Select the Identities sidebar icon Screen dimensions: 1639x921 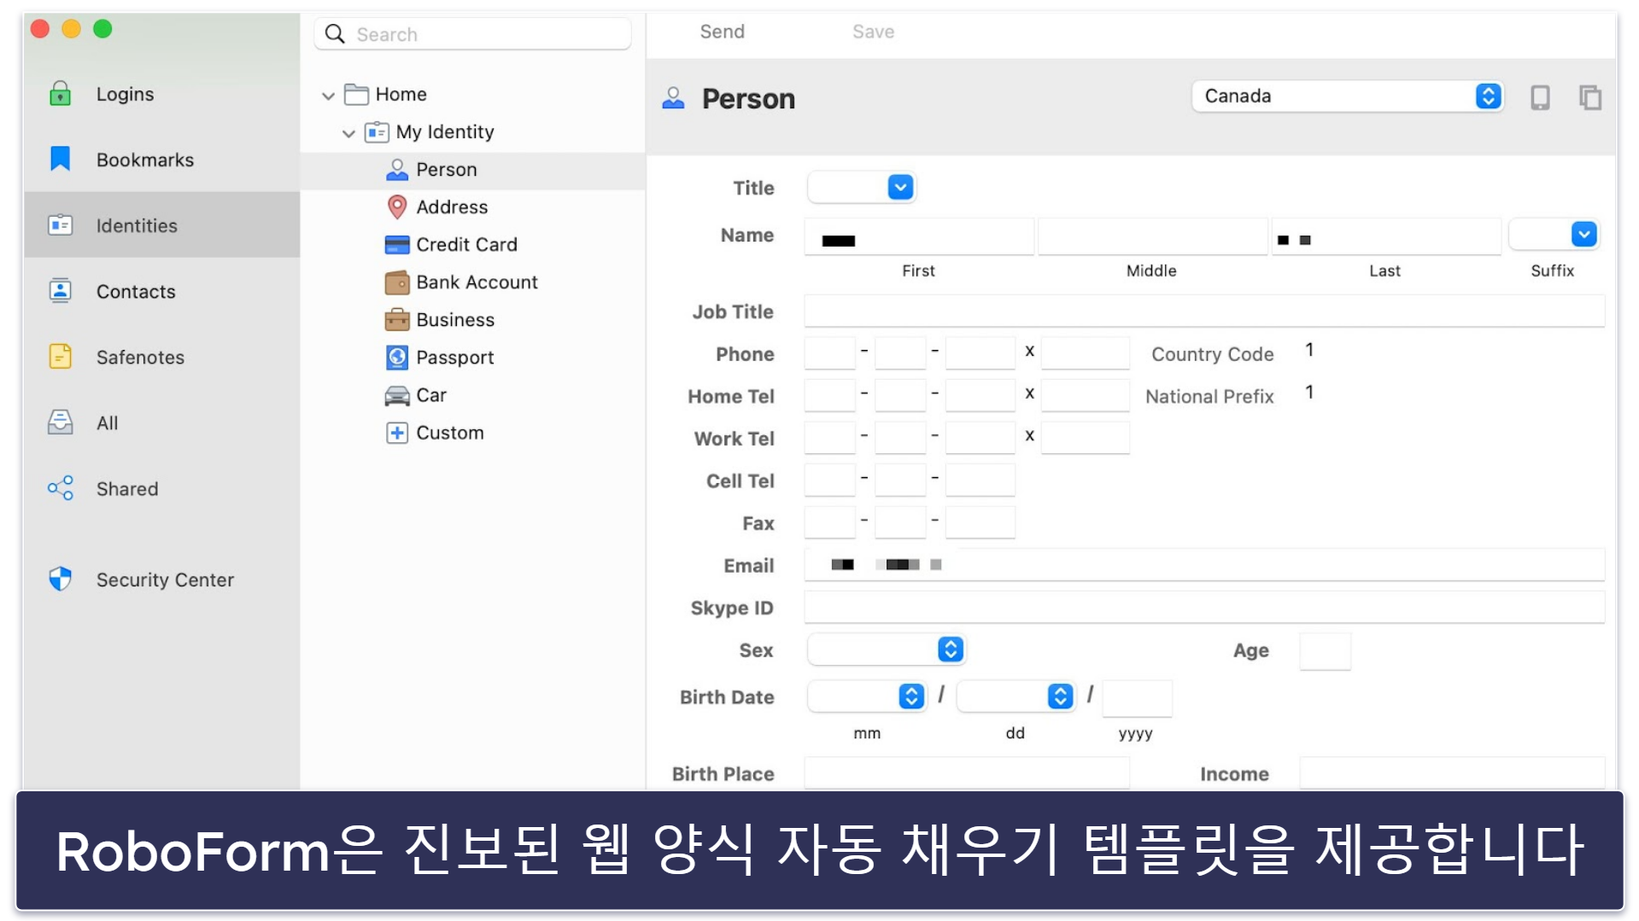(60, 225)
